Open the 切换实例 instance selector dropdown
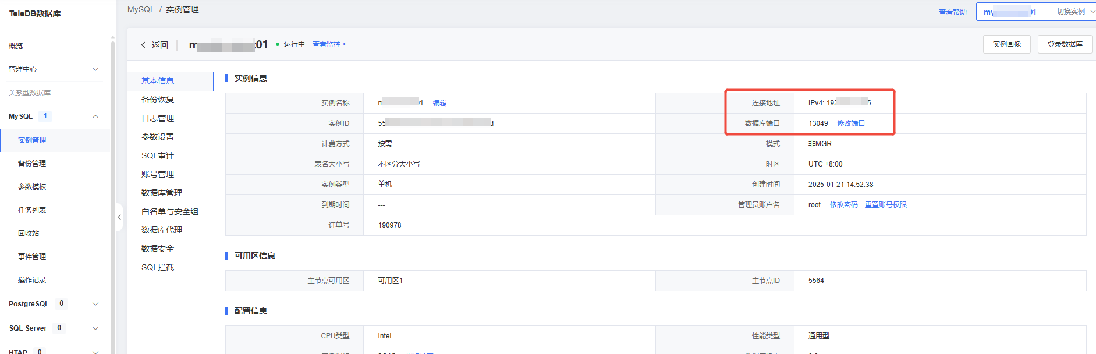Screen dimensions: 1096x354 1070,12
